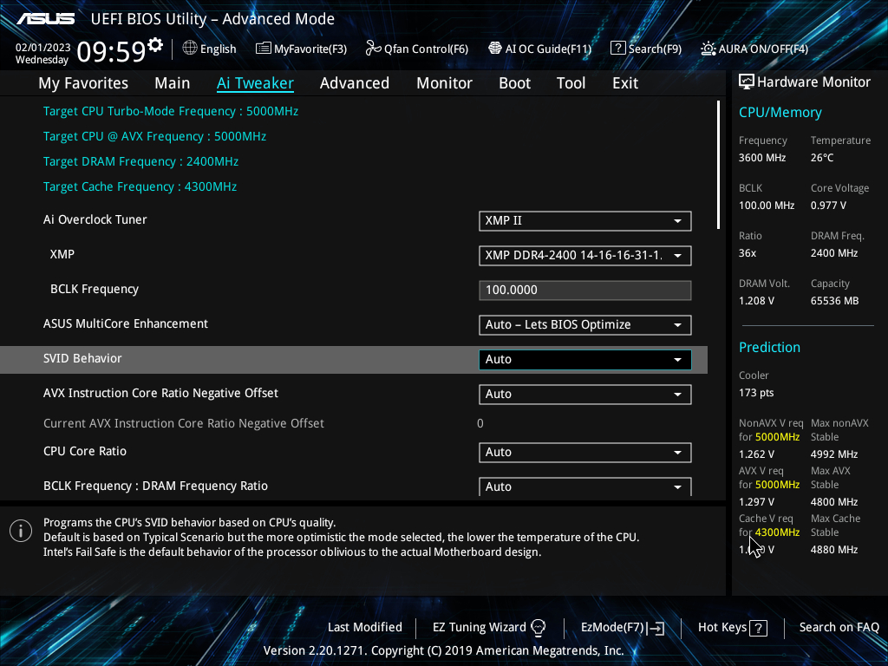Open AVX Instruction Core Ratio Negative Offset dropdown
The height and width of the screenshot is (666, 888).
(x=585, y=395)
